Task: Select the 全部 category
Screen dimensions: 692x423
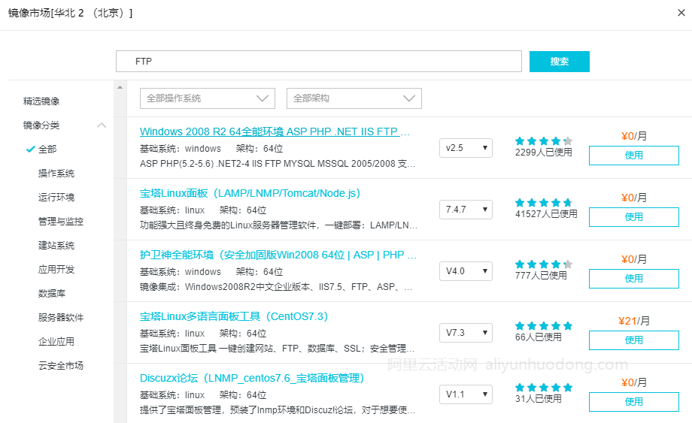Action: coord(47,150)
